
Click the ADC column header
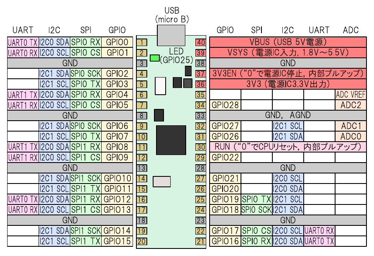350,30
